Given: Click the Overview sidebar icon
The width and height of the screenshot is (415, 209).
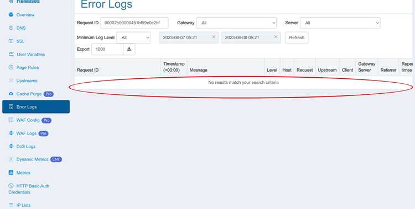Looking at the screenshot, I should click(11, 14).
